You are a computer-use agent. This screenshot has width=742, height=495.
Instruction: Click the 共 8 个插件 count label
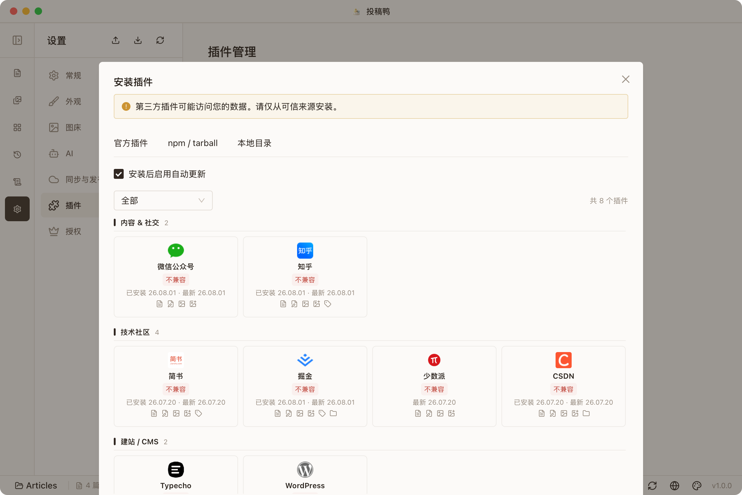[x=608, y=201]
